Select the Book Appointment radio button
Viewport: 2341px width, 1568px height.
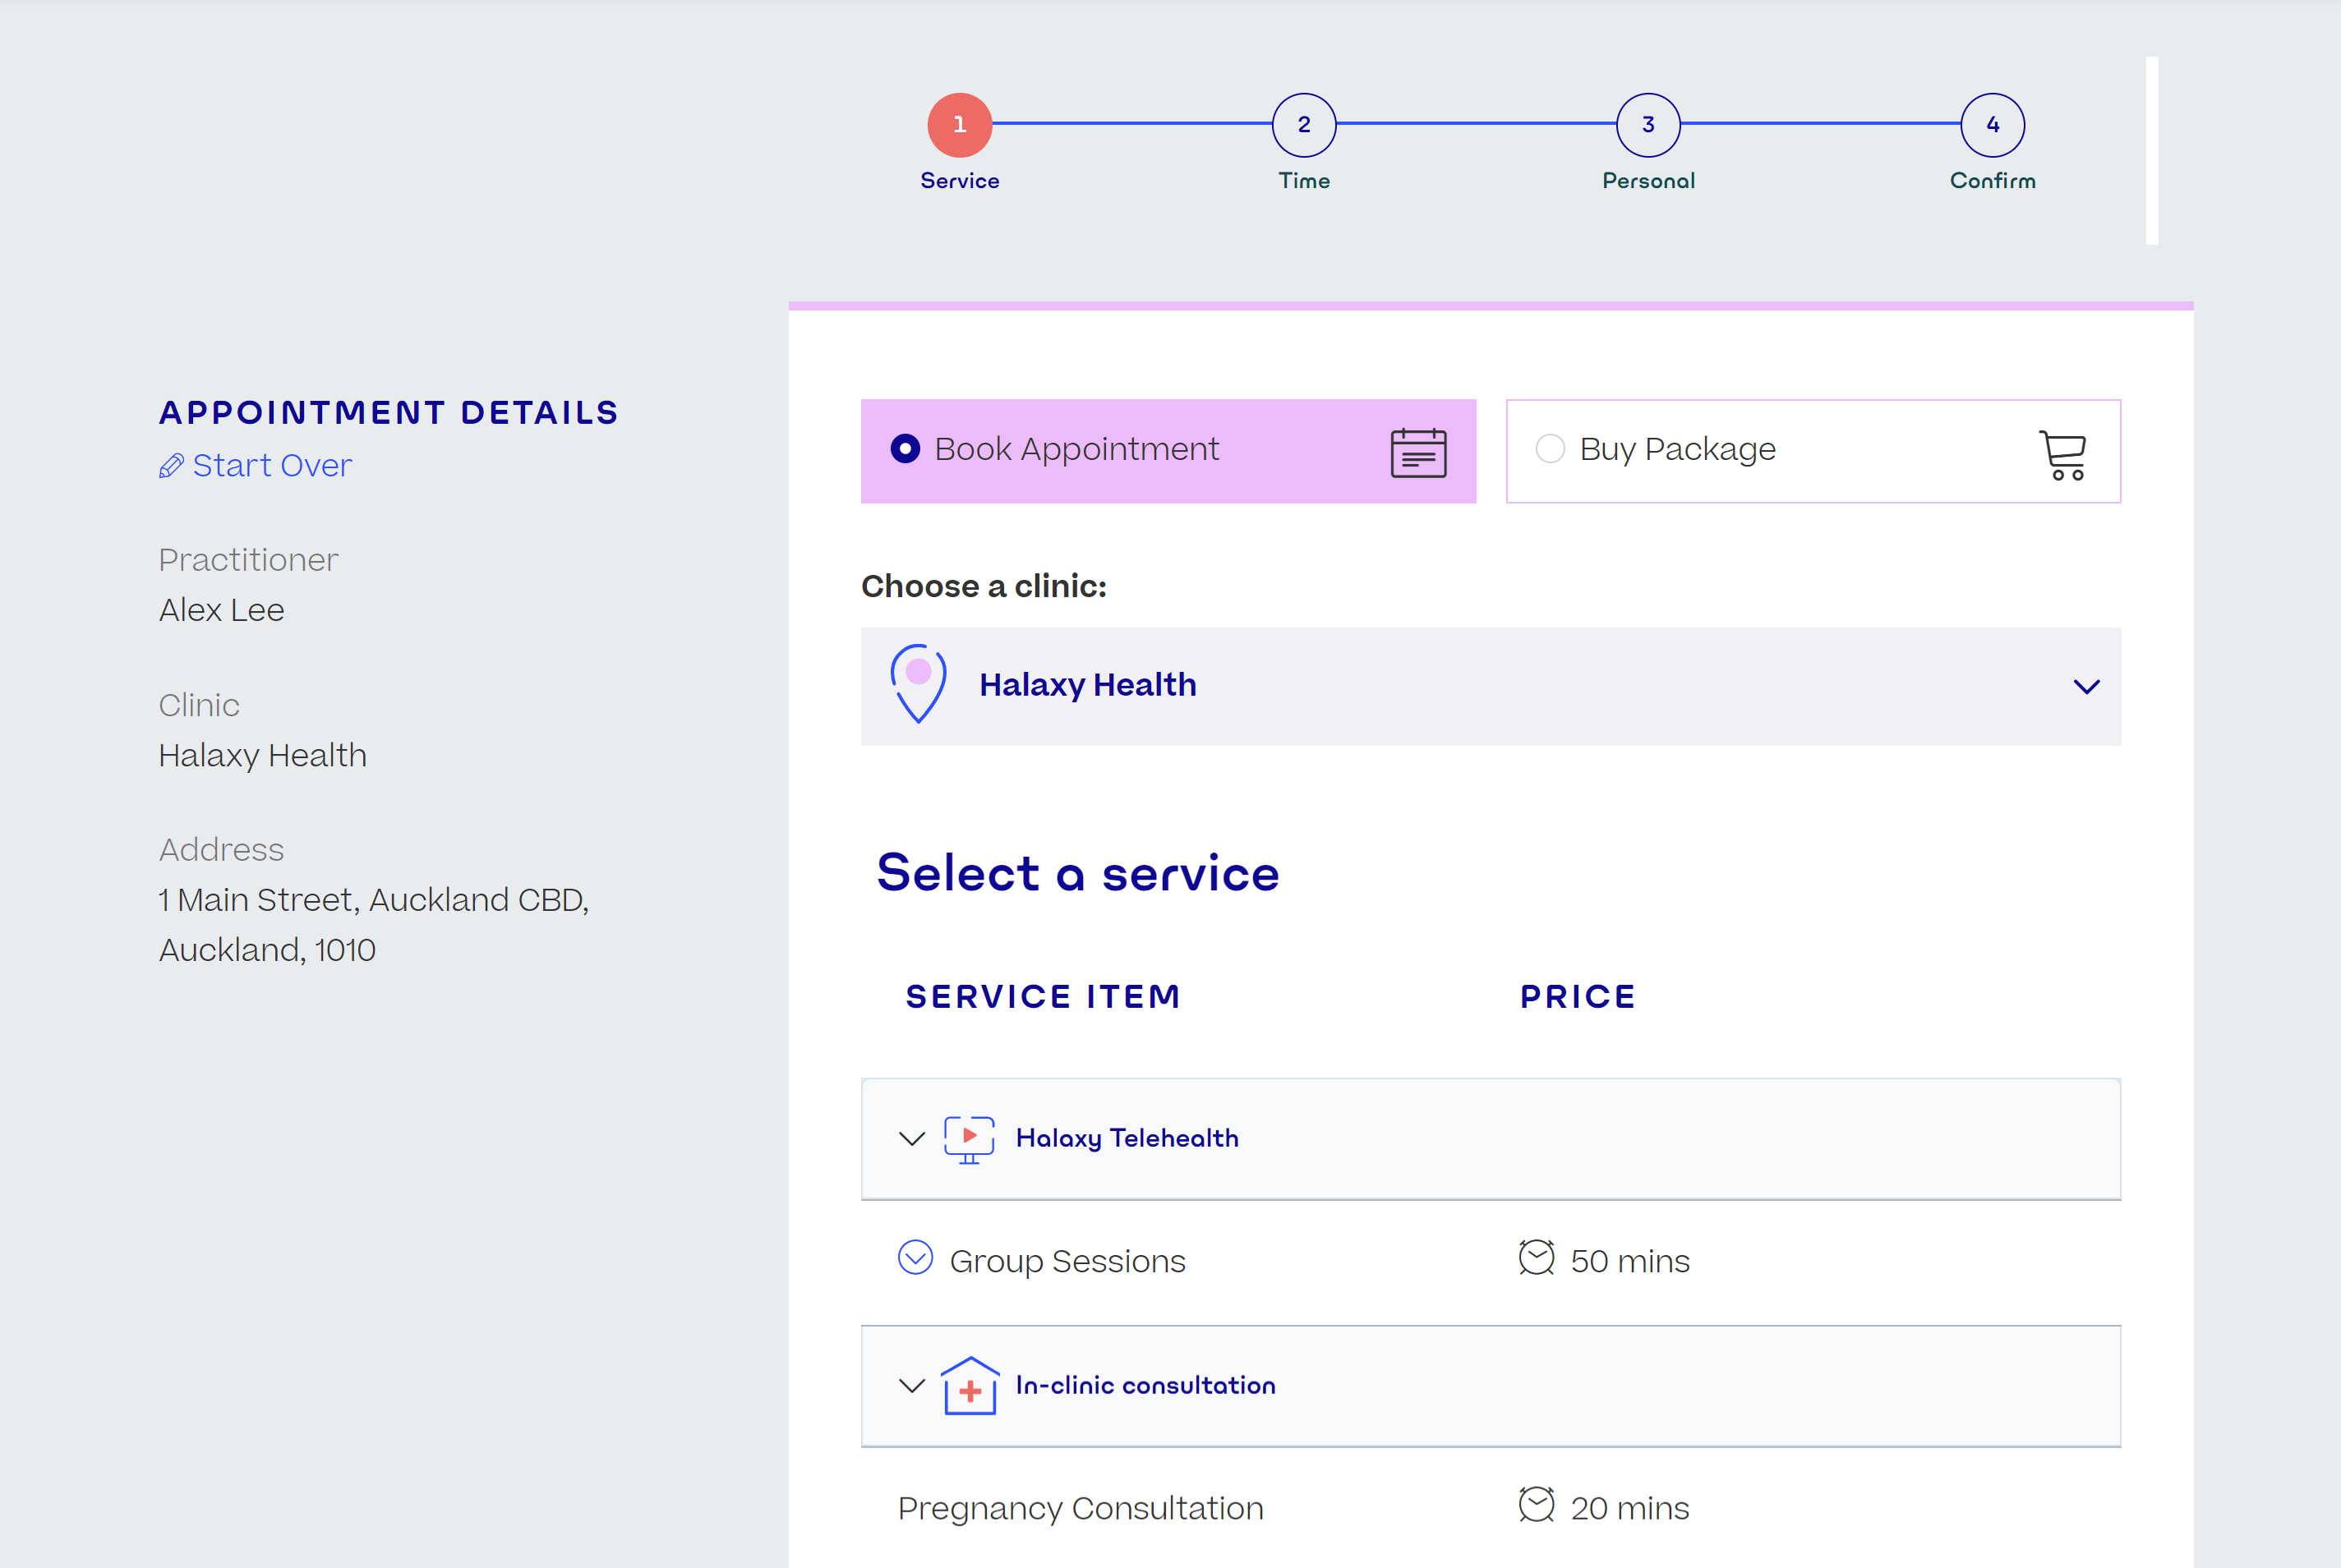[x=905, y=449]
